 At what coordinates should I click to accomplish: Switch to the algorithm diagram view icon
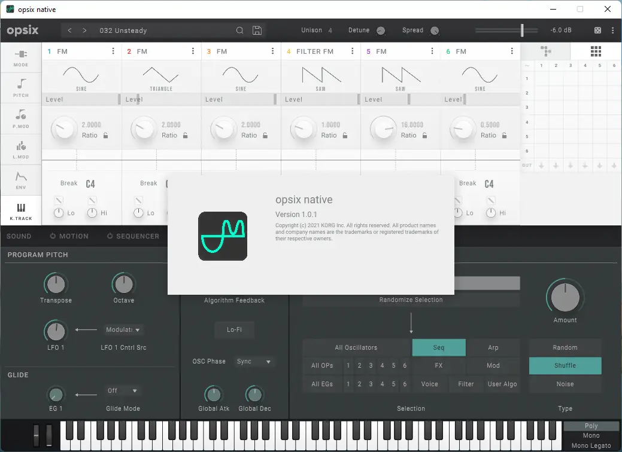click(x=545, y=51)
